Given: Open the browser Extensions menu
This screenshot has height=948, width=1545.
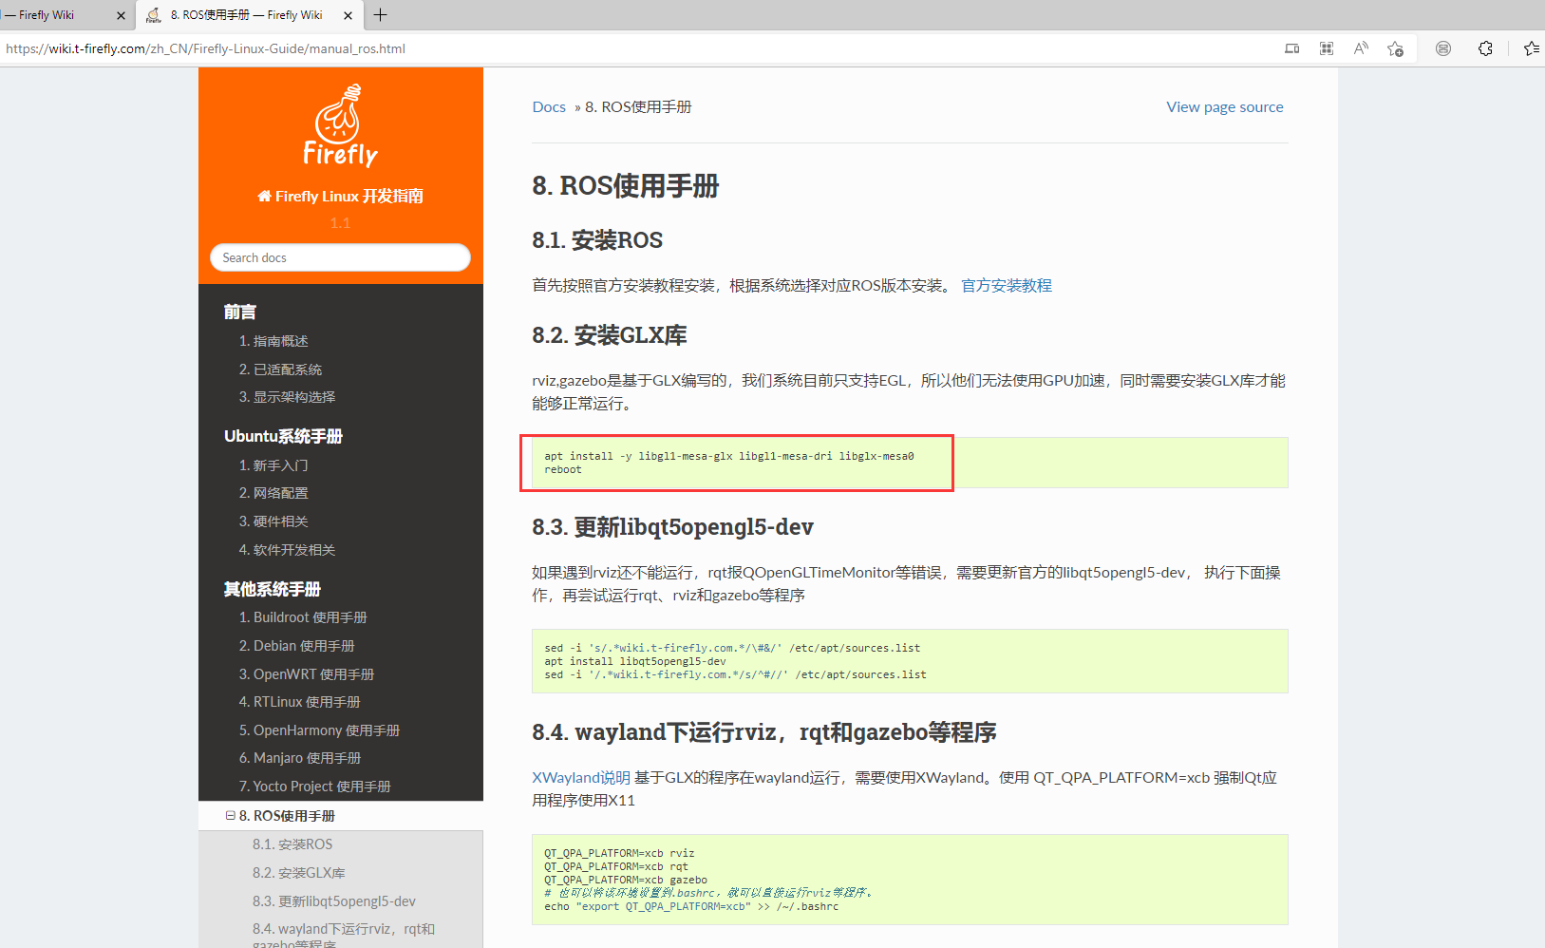Looking at the screenshot, I should [1484, 47].
